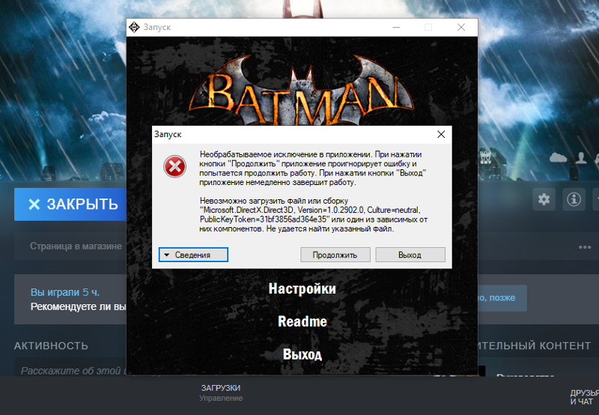Click Продолжить in the error dialog

point(335,255)
